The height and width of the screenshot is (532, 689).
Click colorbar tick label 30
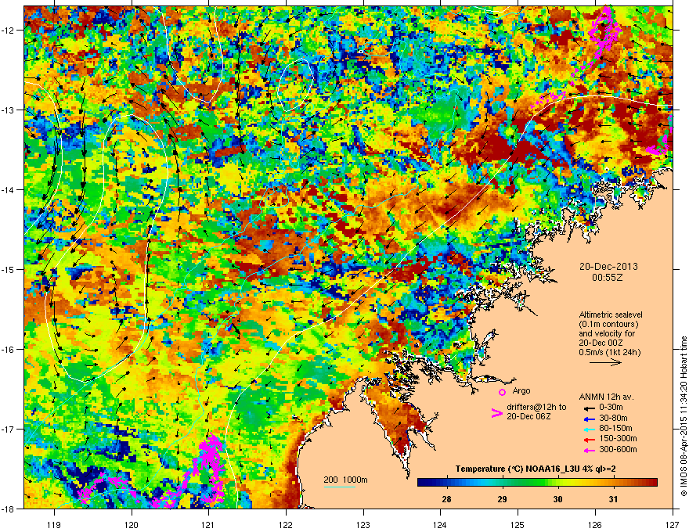557,499
